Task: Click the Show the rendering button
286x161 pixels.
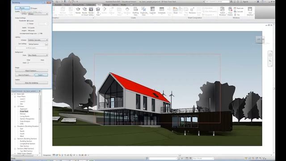Action: pyautogui.click(x=32, y=83)
